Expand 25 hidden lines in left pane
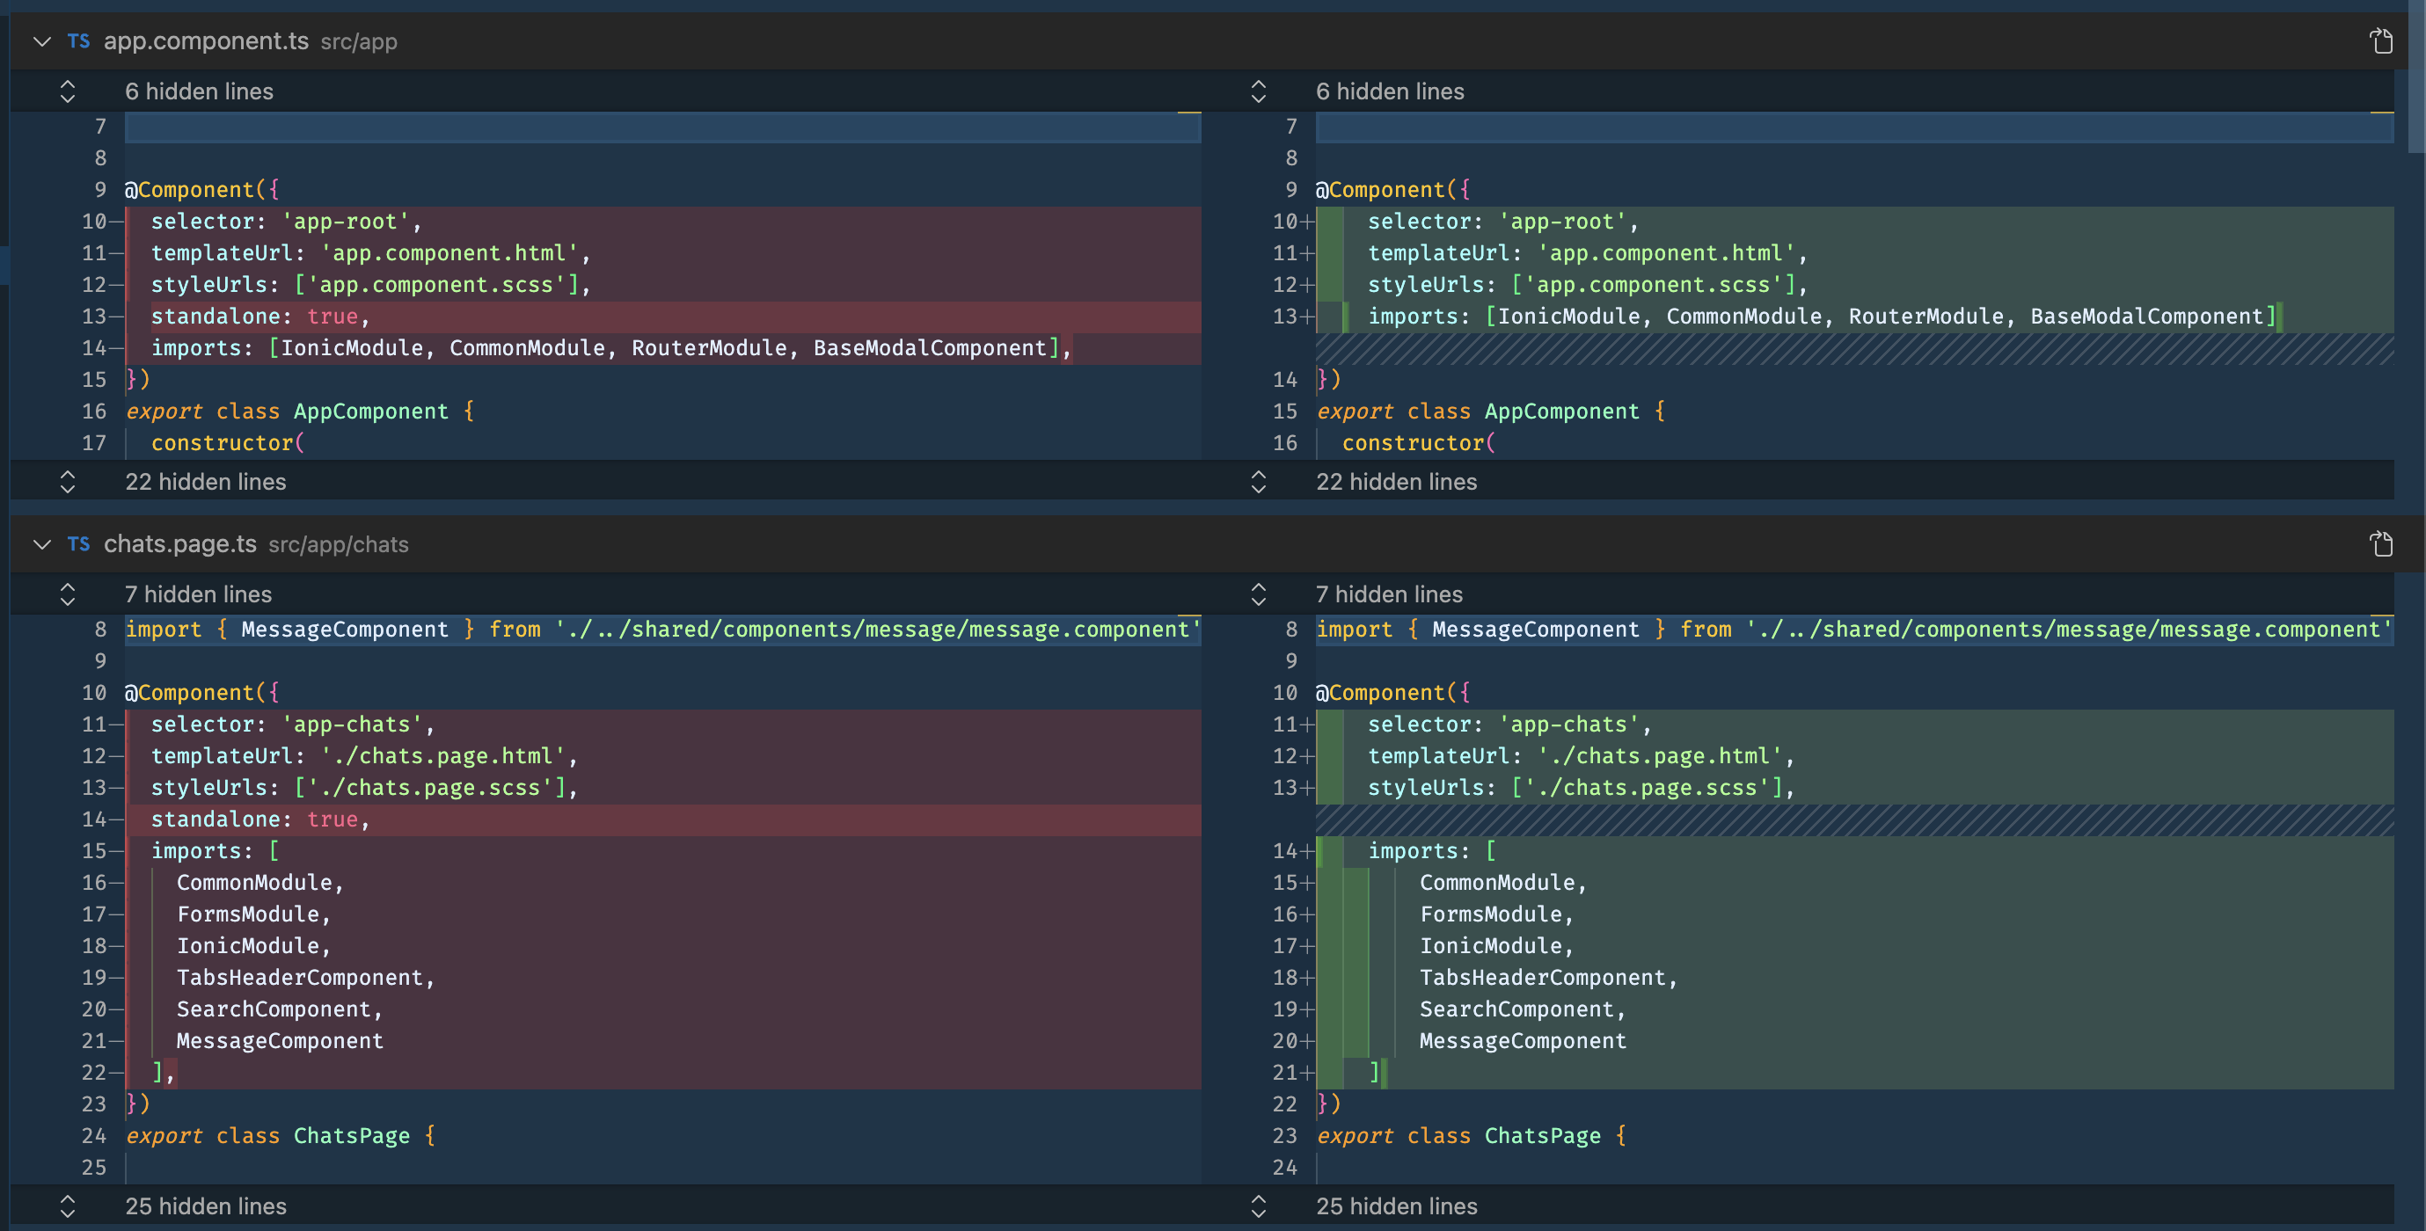The height and width of the screenshot is (1231, 2426). (x=67, y=1206)
